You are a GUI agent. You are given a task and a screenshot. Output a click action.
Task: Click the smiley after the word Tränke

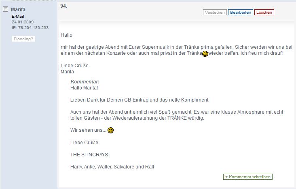click(x=205, y=54)
